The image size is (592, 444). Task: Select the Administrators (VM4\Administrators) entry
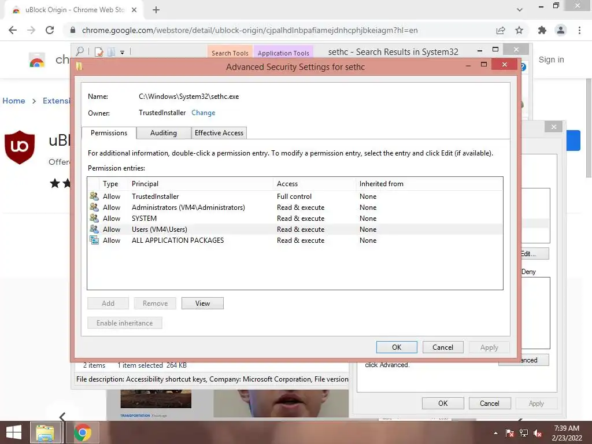(295, 208)
